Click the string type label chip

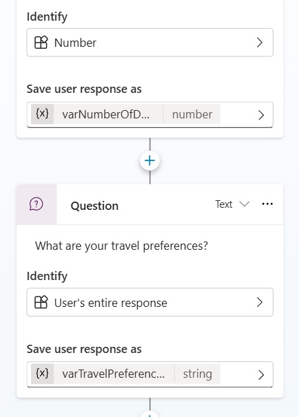198,374
